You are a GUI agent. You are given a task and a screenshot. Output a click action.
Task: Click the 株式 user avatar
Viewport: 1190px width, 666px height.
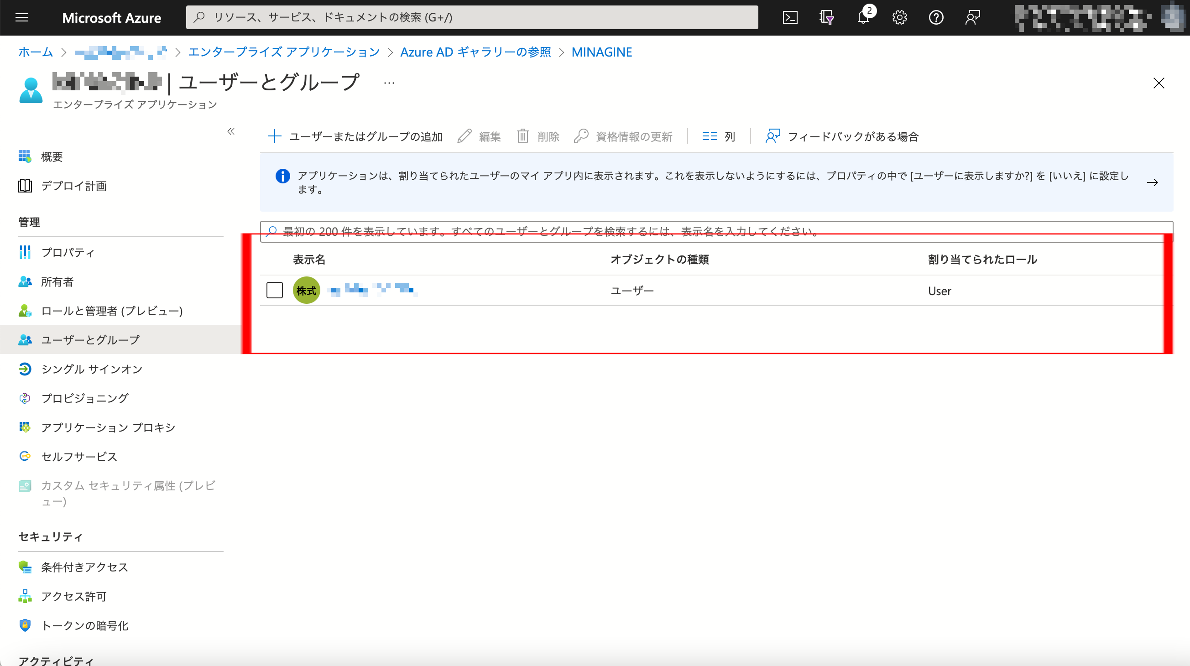[306, 290]
